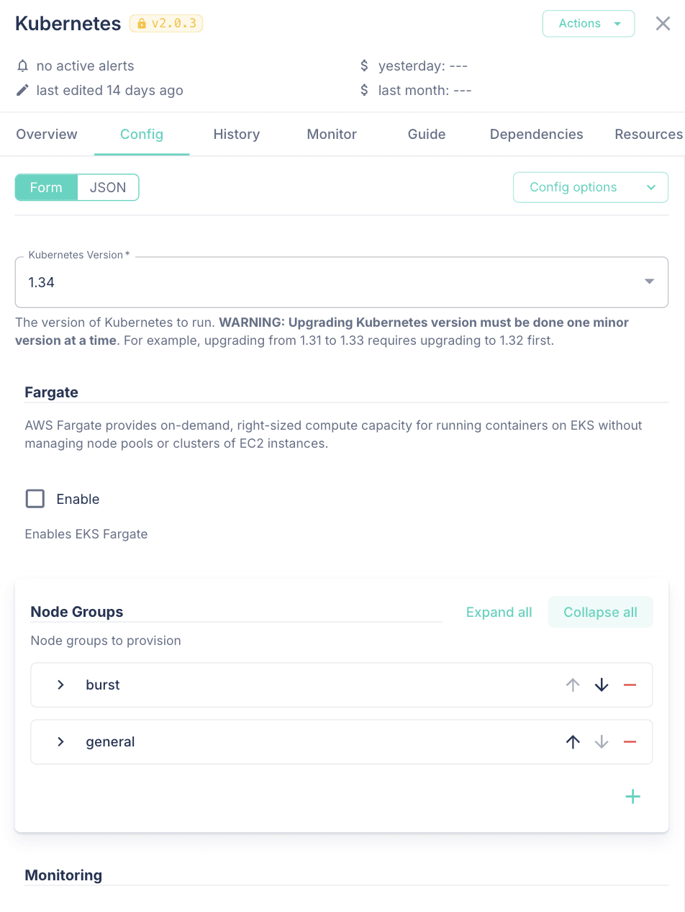Image resolution: width=685 pixels, height=912 pixels.
Task: Move burst node group up
Action: pyautogui.click(x=573, y=685)
